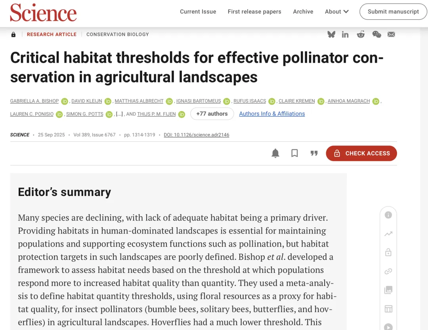This screenshot has width=428, height=330.
Task: Open the tables icon in sidebar
Action: 388,309
